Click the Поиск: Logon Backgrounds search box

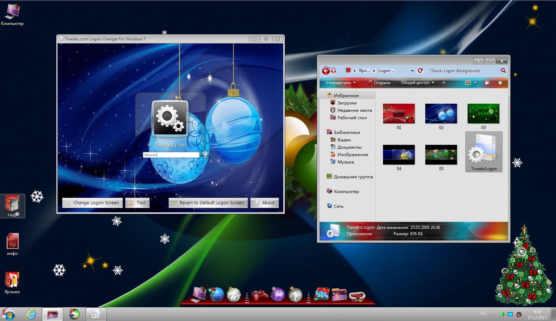463,71
